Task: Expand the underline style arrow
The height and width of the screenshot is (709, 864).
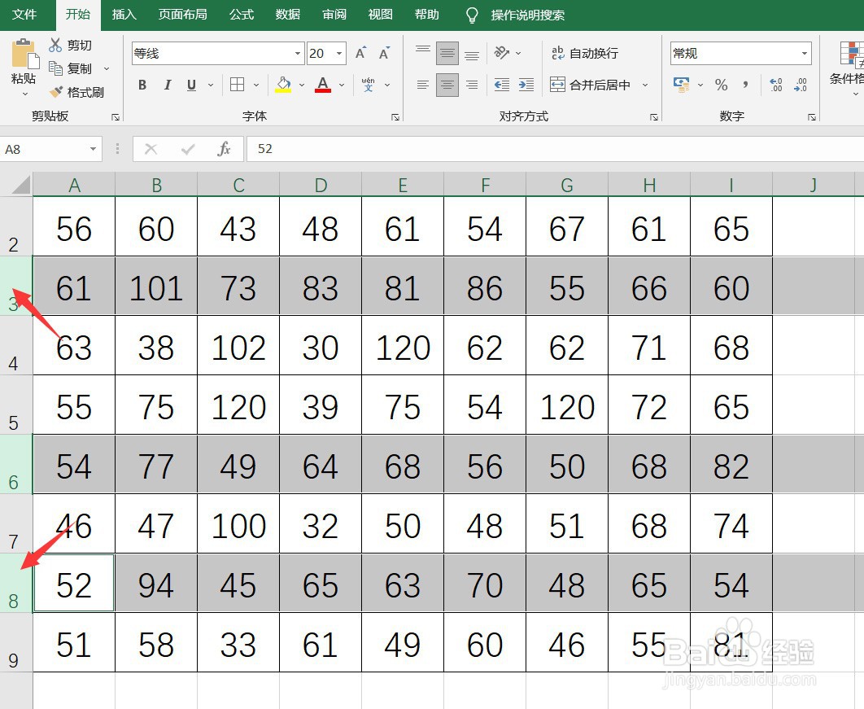Action: tap(211, 85)
